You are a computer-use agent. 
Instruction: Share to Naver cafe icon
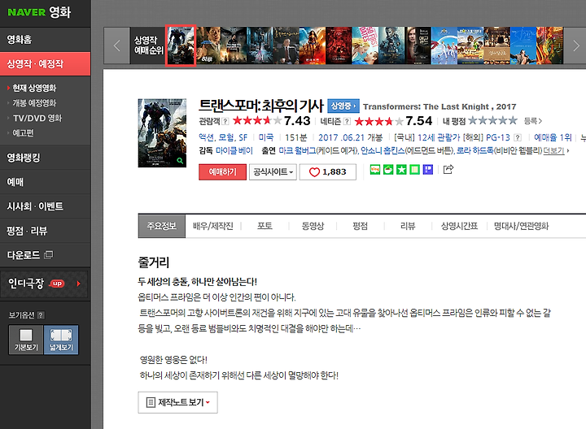[x=388, y=170]
